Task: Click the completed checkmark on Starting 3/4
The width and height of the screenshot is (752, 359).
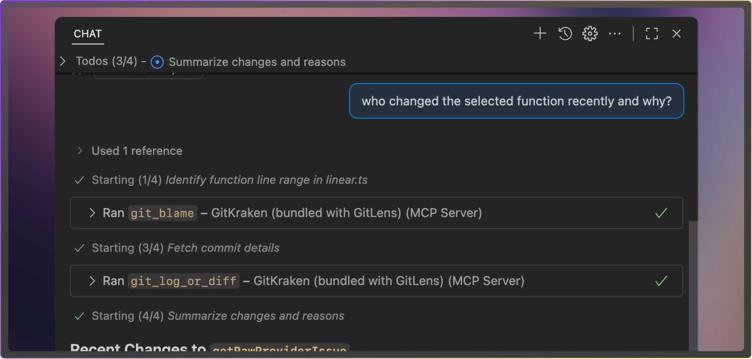Action: [x=79, y=248]
